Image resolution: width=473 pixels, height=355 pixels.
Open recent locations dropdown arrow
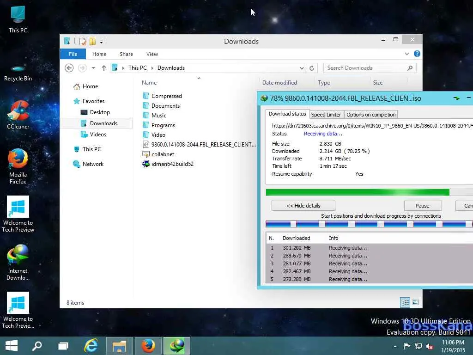click(x=93, y=68)
